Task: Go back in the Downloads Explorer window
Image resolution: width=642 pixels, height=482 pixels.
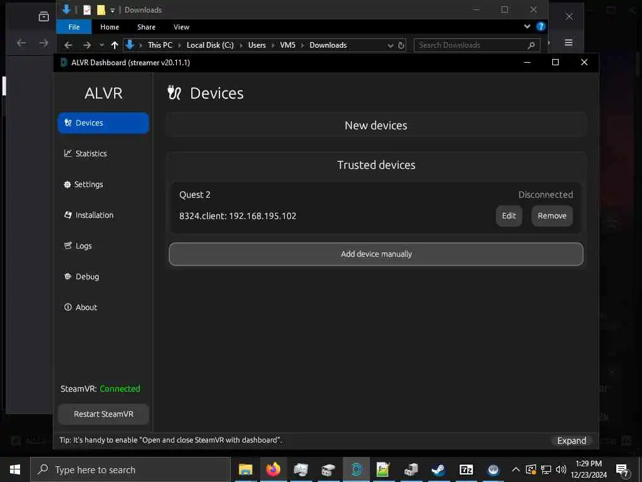Action: [68, 45]
